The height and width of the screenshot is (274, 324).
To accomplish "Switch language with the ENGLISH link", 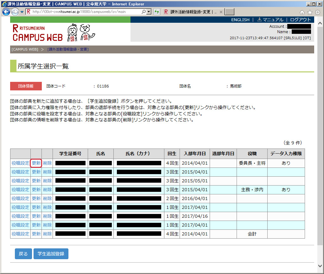I will pos(240,20).
